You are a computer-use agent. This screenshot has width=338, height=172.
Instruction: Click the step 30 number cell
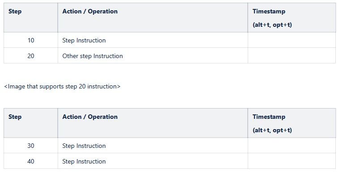click(31, 146)
